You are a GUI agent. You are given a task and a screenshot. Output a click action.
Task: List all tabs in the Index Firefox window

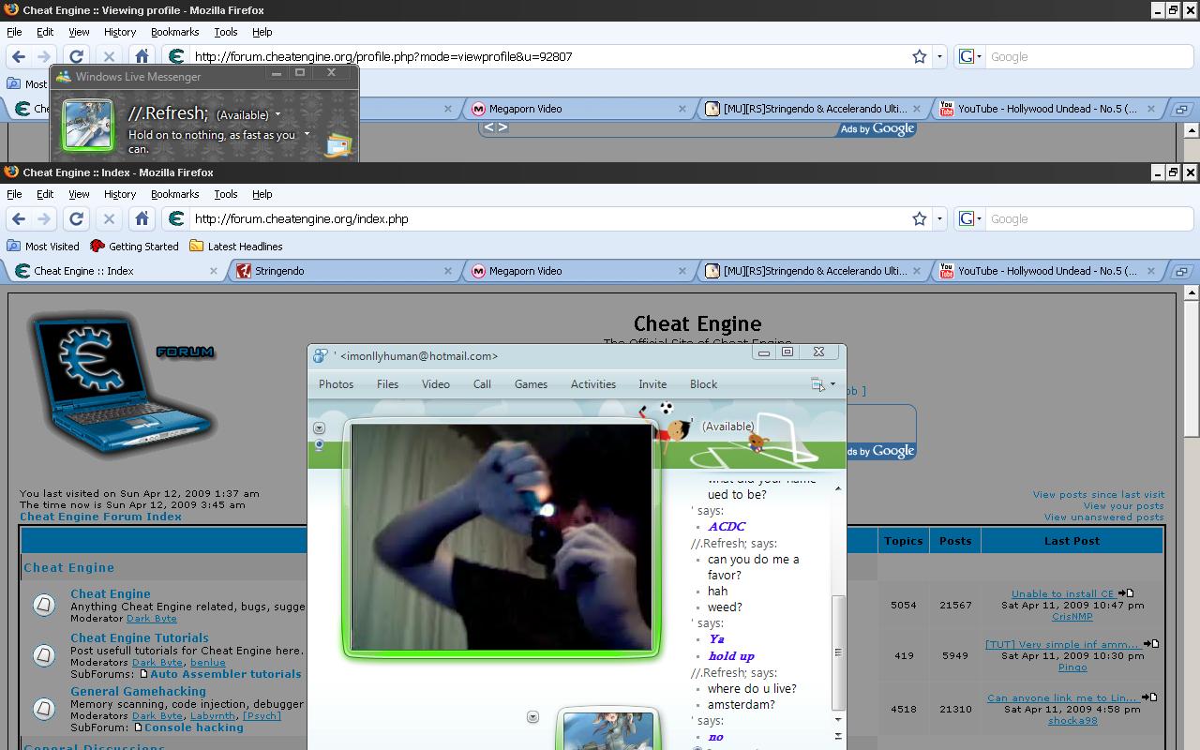point(1181,271)
